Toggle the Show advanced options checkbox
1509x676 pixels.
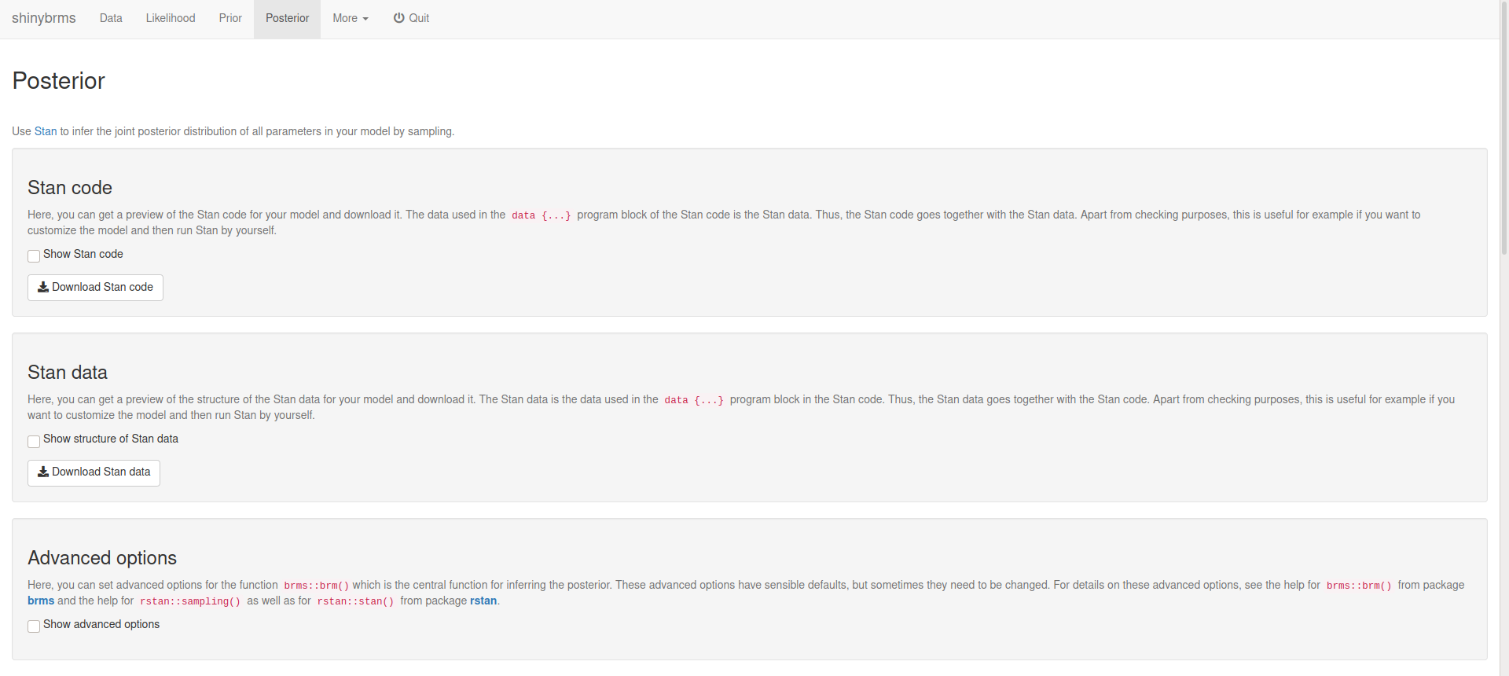pyautogui.click(x=34, y=626)
